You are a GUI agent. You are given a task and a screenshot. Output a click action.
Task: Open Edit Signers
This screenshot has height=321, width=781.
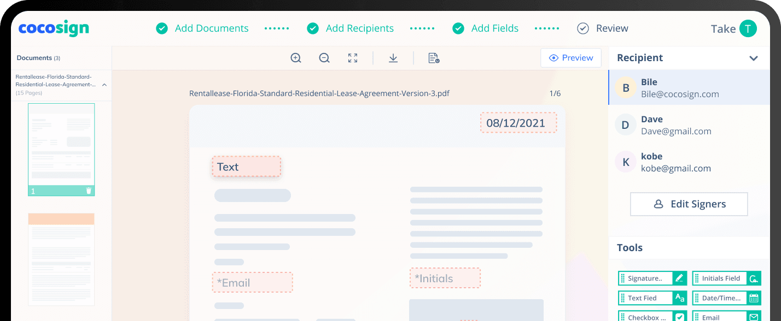pyautogui.click(x=689, y=204)
